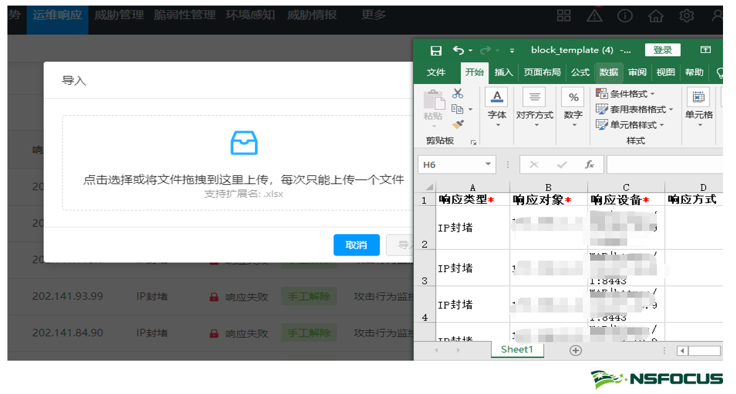
Task: Add a new sheet with plus icon
Action: coord(575,350)
